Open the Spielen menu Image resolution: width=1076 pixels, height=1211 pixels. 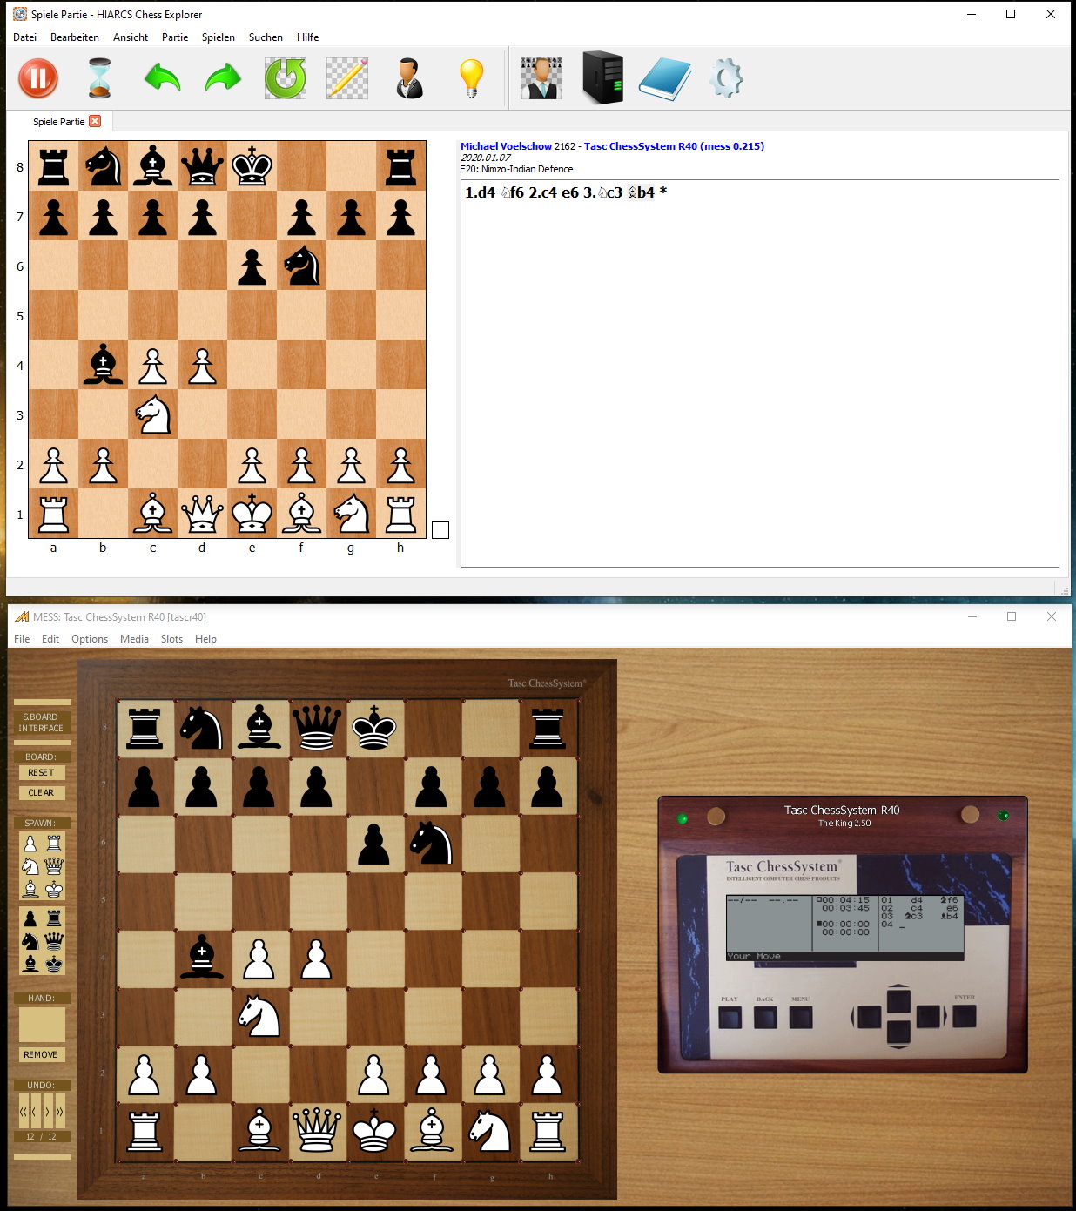(x=219, y=37)
